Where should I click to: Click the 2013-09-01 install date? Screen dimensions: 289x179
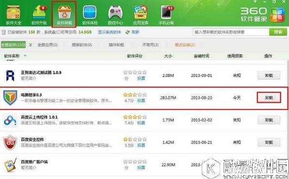click(x=201, y=75)
